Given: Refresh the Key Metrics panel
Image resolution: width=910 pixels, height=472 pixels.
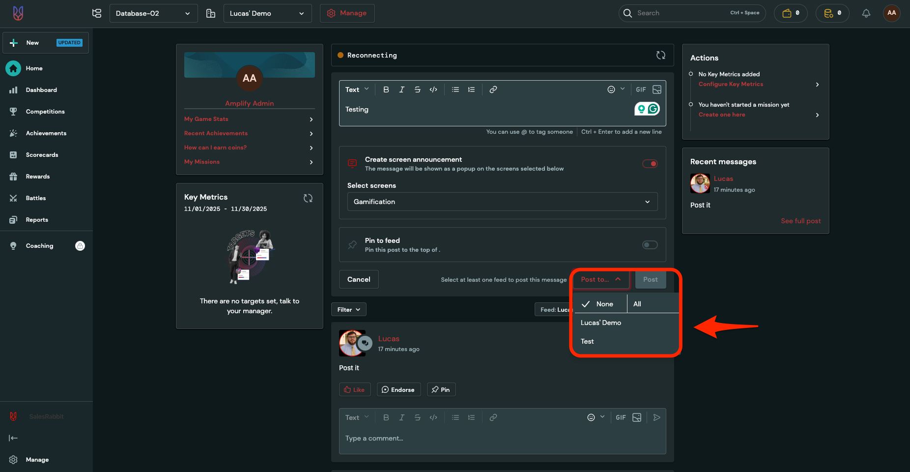Looking at the screenshot, I should tap(308, 198).
